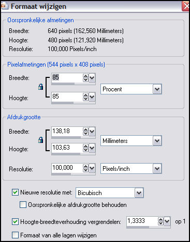Enable Oorspronkelijke afdrukgrootte behouden
Image resolution: width=190 pixels, height=242 pixels.
(23, 205)
